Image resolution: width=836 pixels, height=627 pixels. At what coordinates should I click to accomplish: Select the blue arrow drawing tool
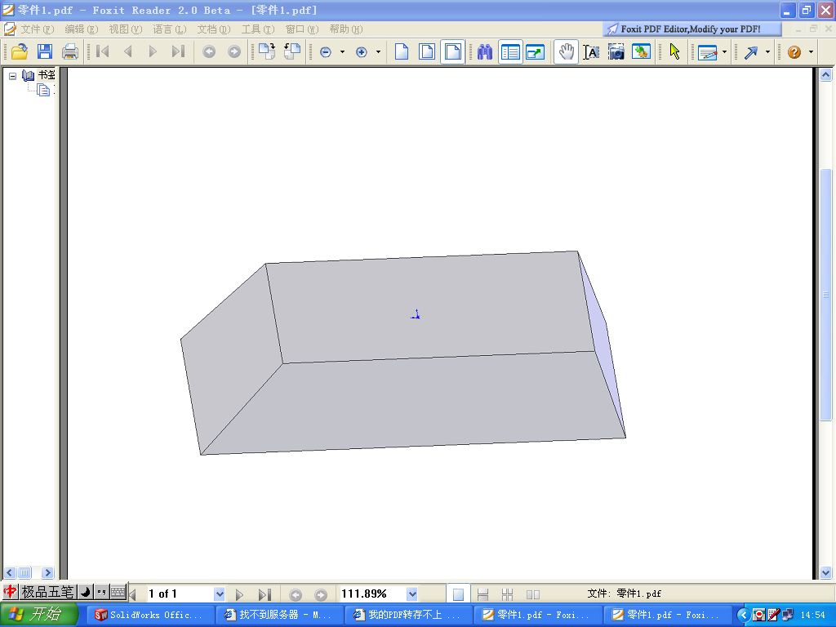coord(751,51)
